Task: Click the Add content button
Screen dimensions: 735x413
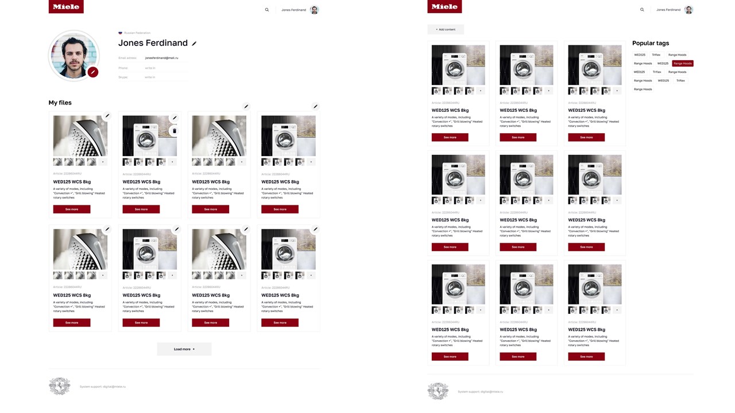Action: [x=446, y=29]
